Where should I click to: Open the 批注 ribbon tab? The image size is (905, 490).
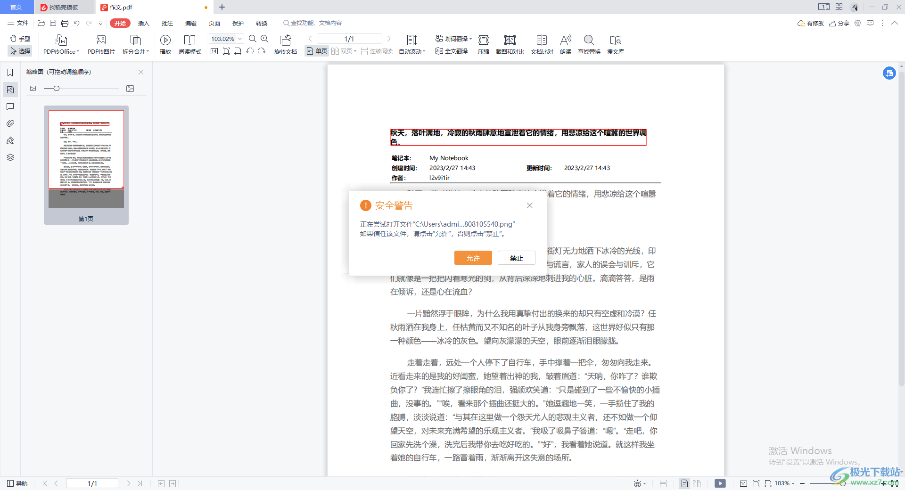click(x=167, y=23)
